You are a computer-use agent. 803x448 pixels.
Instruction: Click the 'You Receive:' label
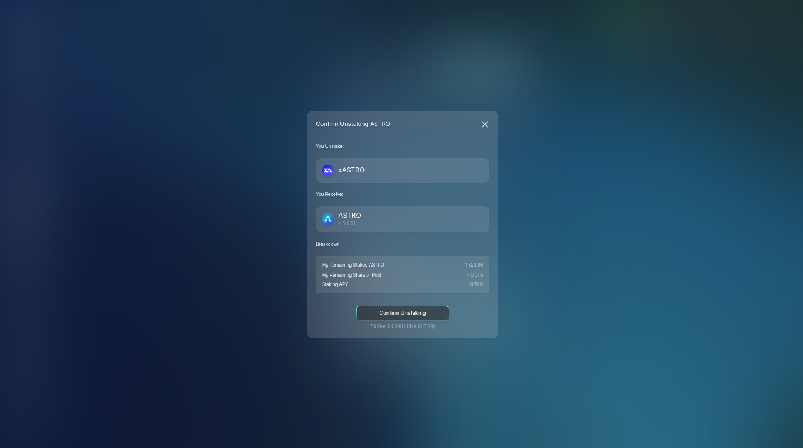point(329,194)
